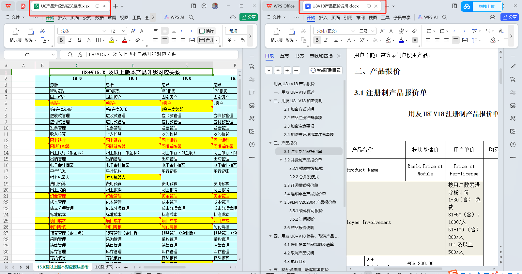The width and height of the screenshot is (522, 274).
Task: Click the 智能识别目录 button
Action: click(x=326, y=70)
